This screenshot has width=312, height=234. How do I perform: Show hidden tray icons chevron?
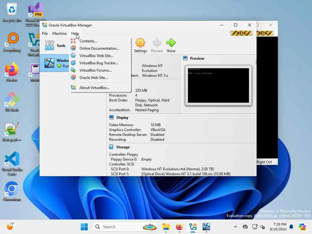click(x=236, y=227)
